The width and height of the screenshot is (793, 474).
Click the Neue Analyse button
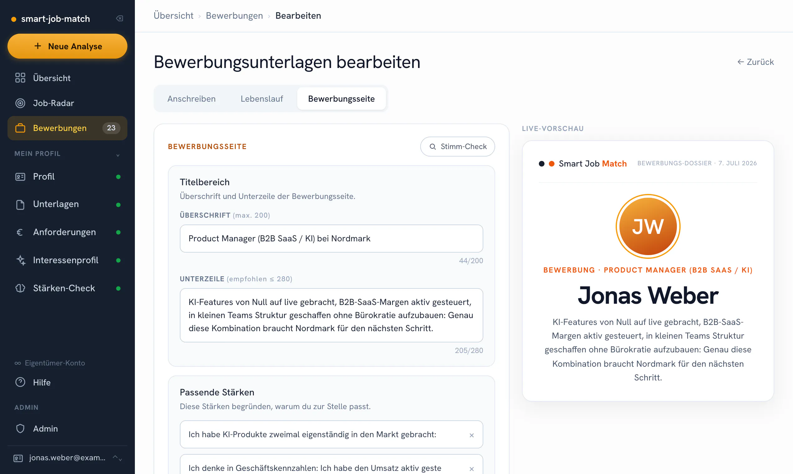67,46
